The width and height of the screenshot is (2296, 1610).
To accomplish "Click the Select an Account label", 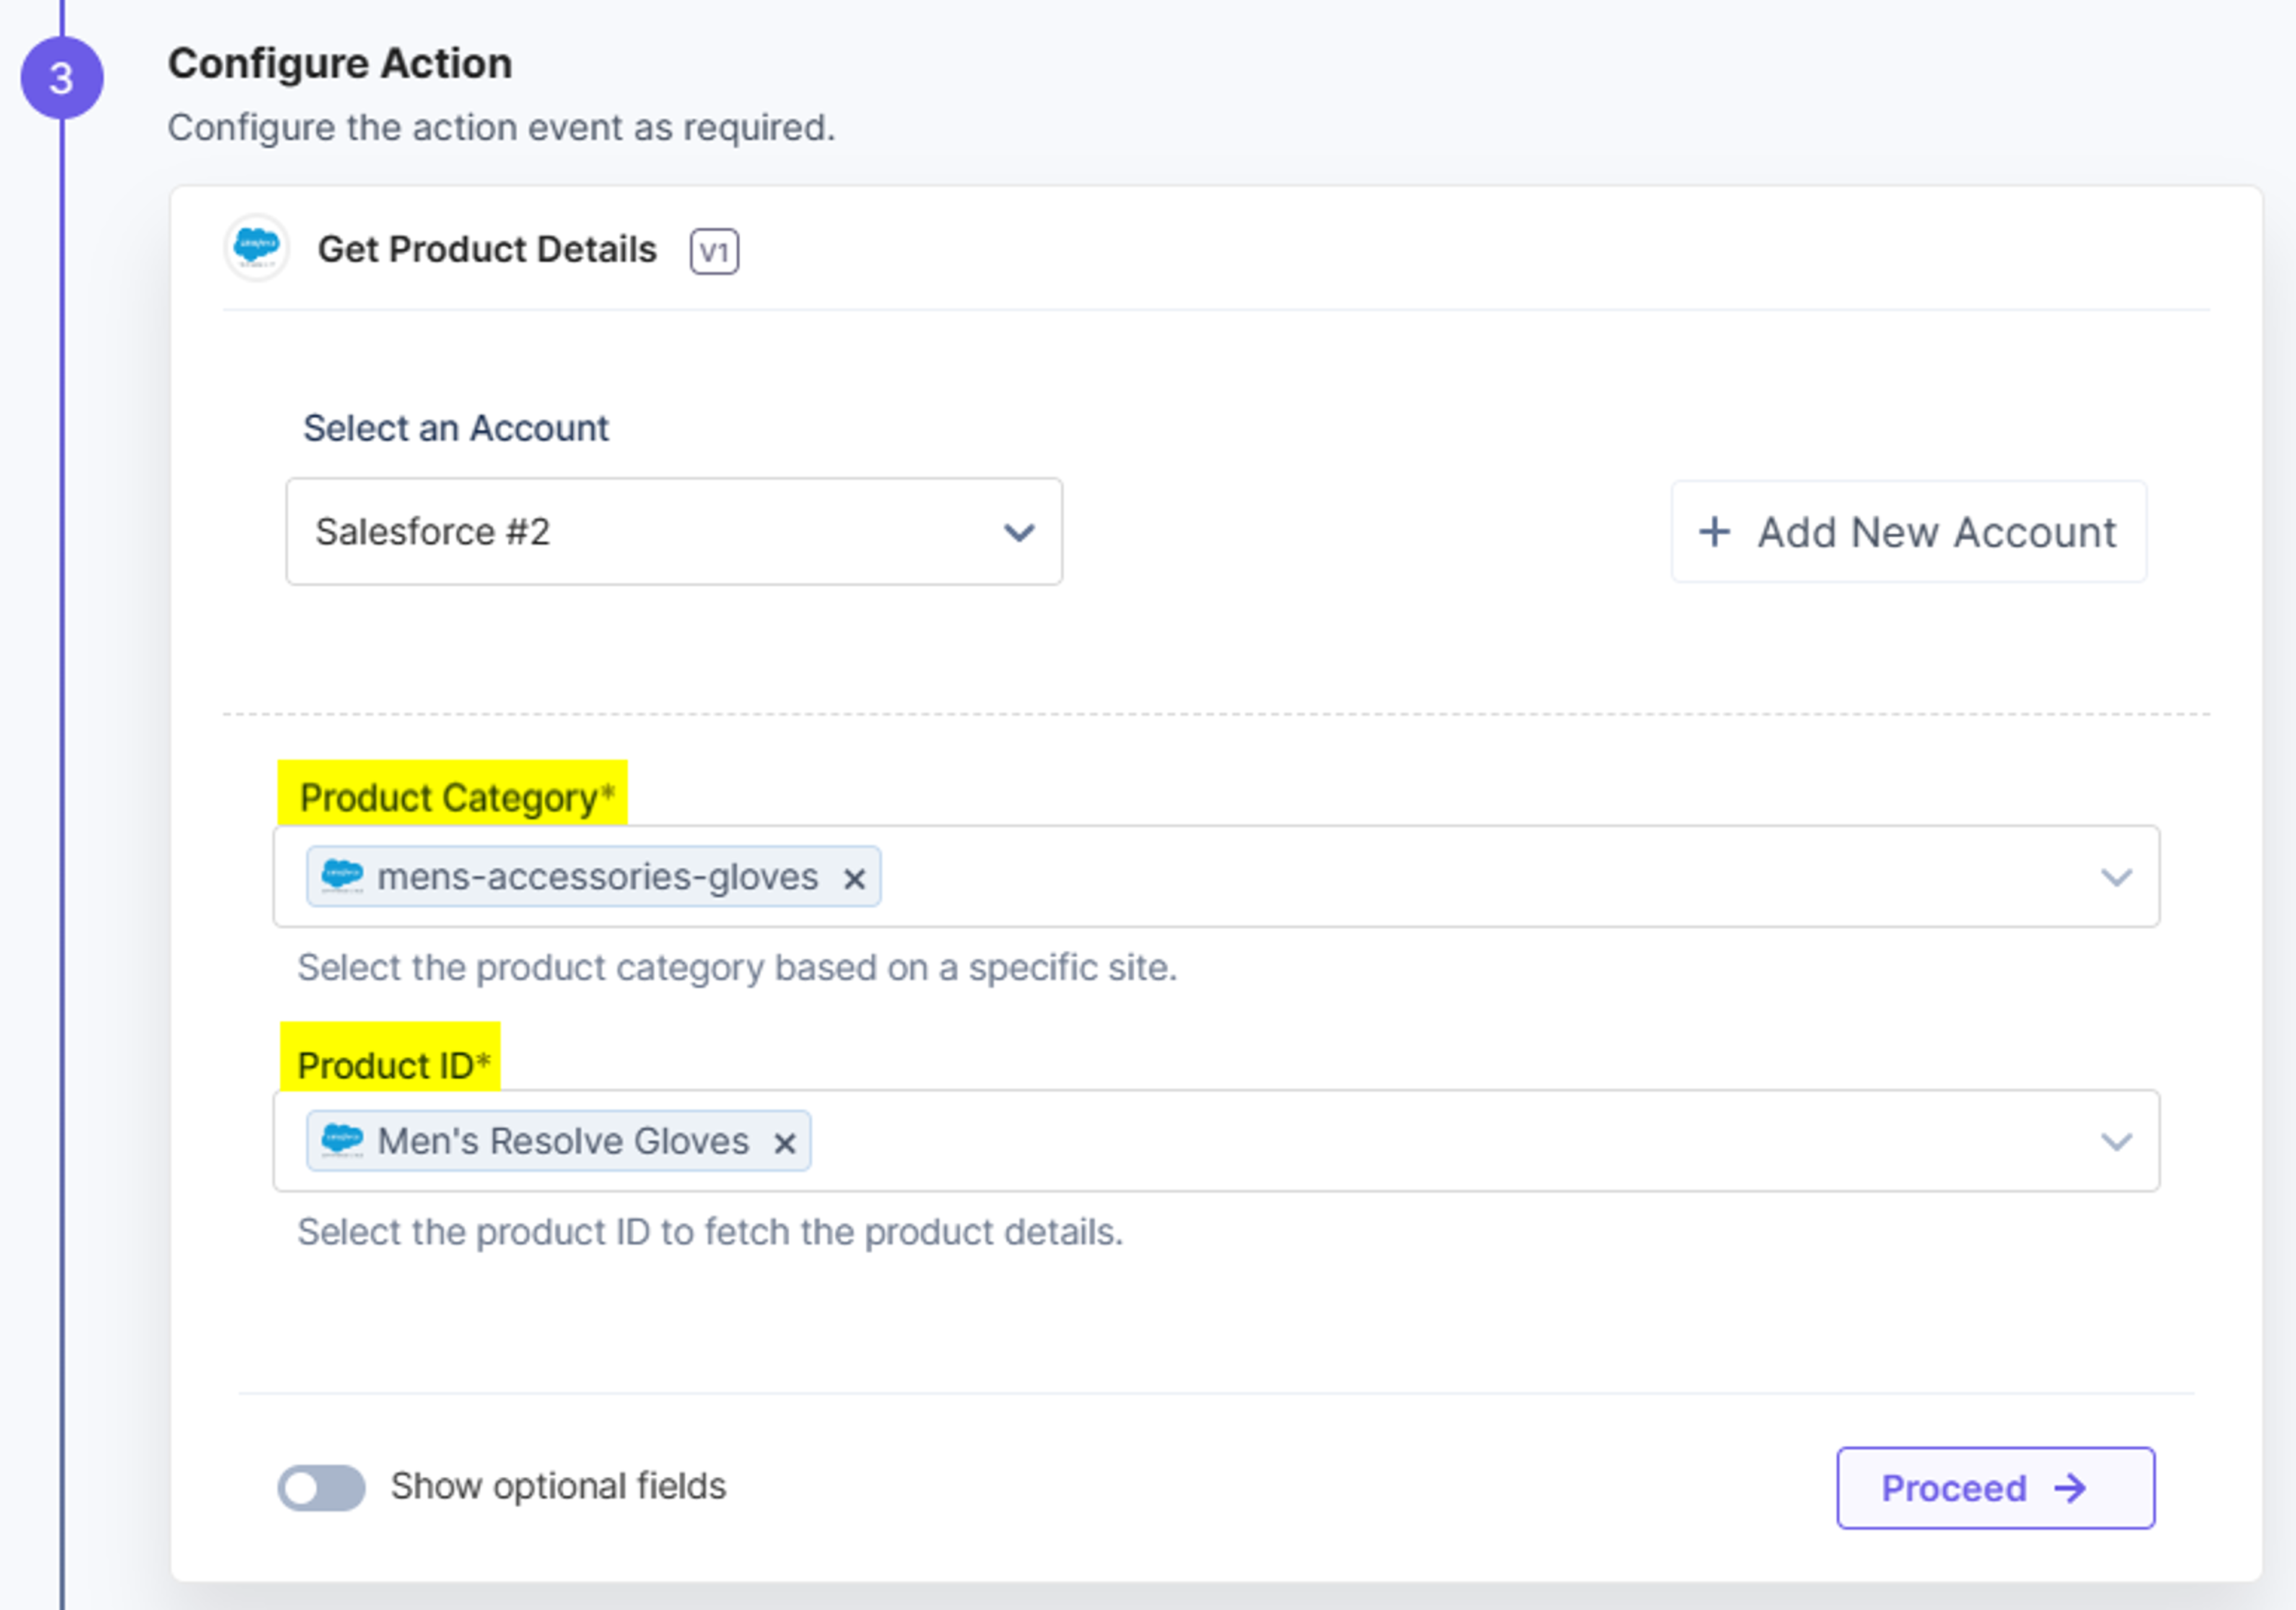I will (456, 428).
